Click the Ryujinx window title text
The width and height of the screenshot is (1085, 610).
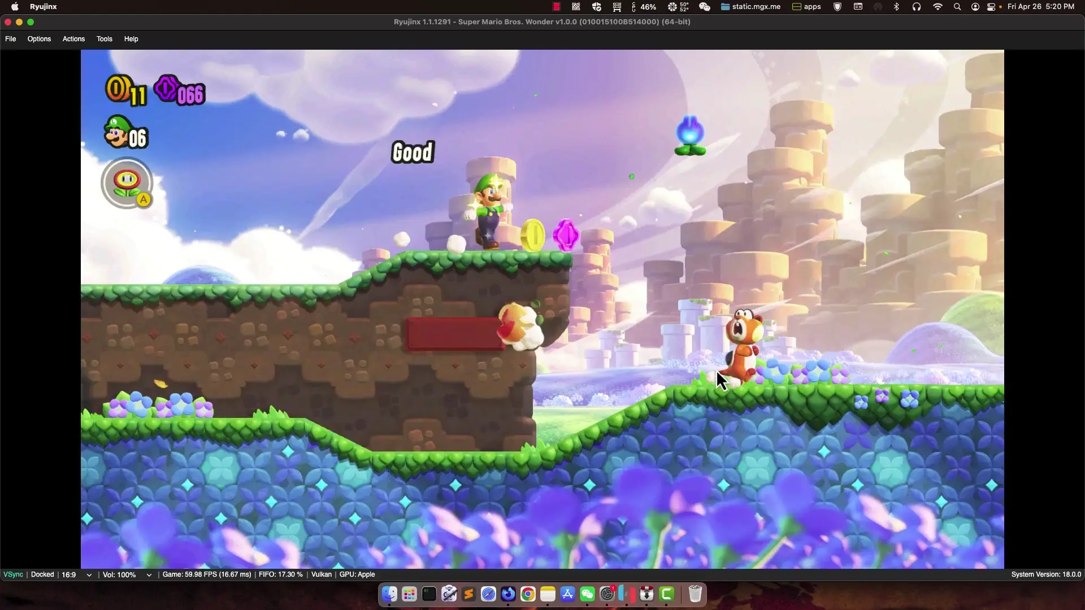click(x=542, y=22)
